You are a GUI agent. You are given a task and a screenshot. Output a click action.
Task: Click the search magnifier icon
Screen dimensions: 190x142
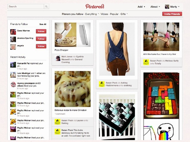pyautogui.click(x=46, y=7)
